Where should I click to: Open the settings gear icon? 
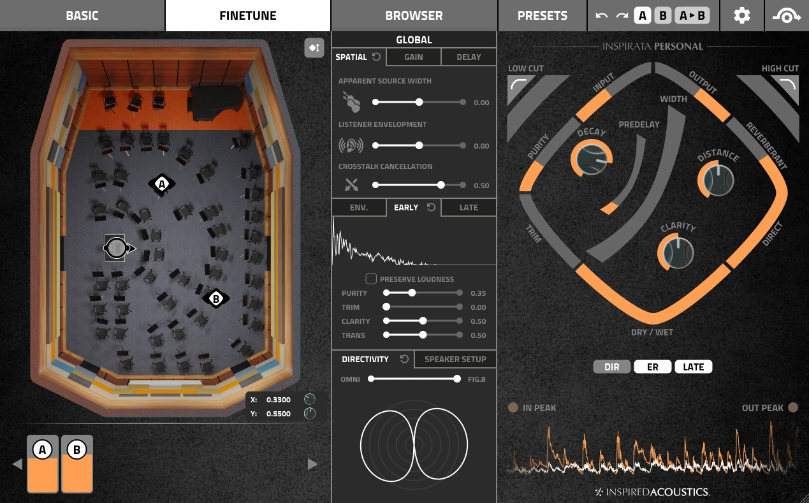[x=741, y=15]
